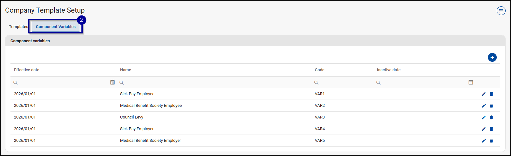Image resolution: width=511 pixels, height=156 pixels.
Task: Delete the Council Levy variable
Action: [x=491, y=117]
